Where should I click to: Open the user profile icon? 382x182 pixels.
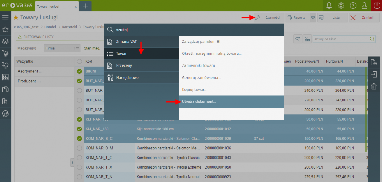click(x=364, y=6)
